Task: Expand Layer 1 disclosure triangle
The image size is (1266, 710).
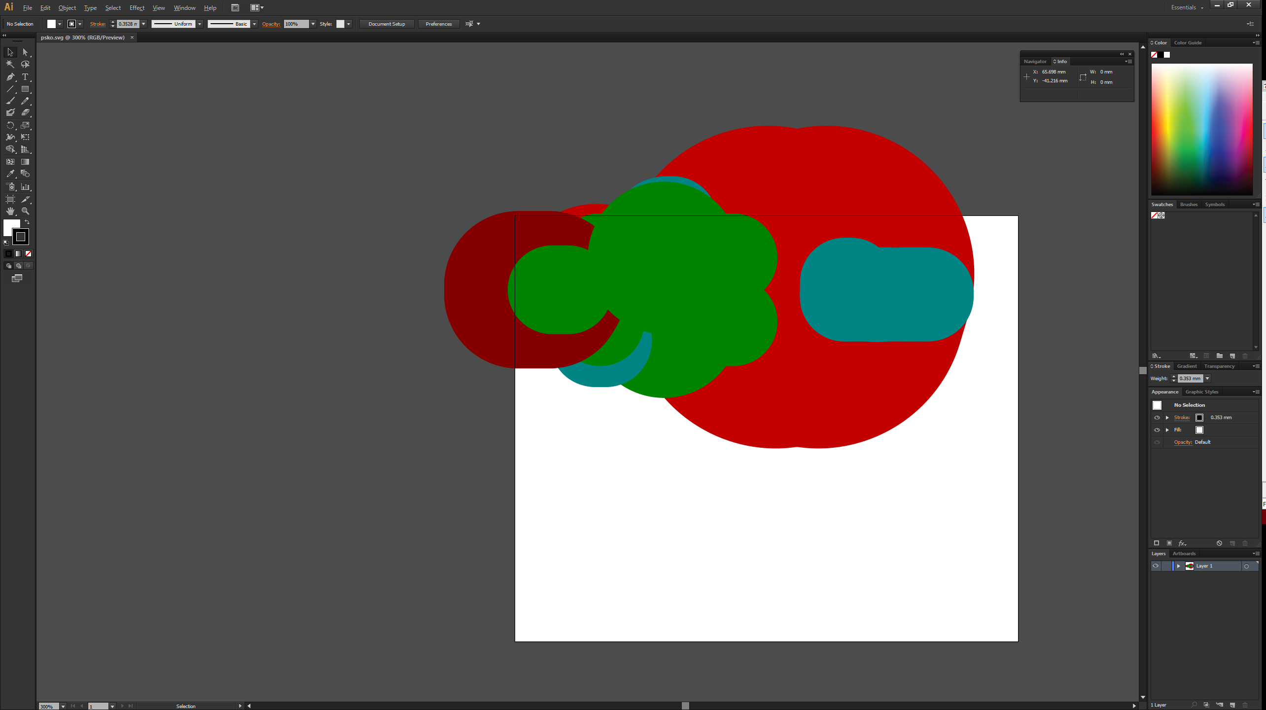Action: click(1179, 566)
